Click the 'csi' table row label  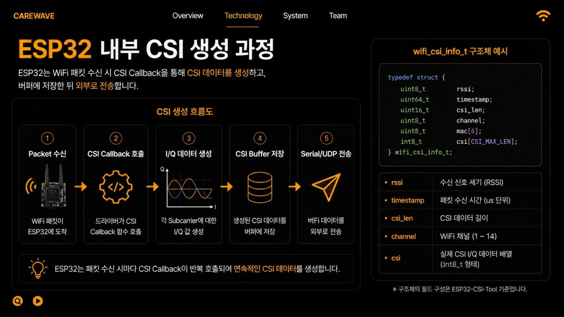point(396,258)
